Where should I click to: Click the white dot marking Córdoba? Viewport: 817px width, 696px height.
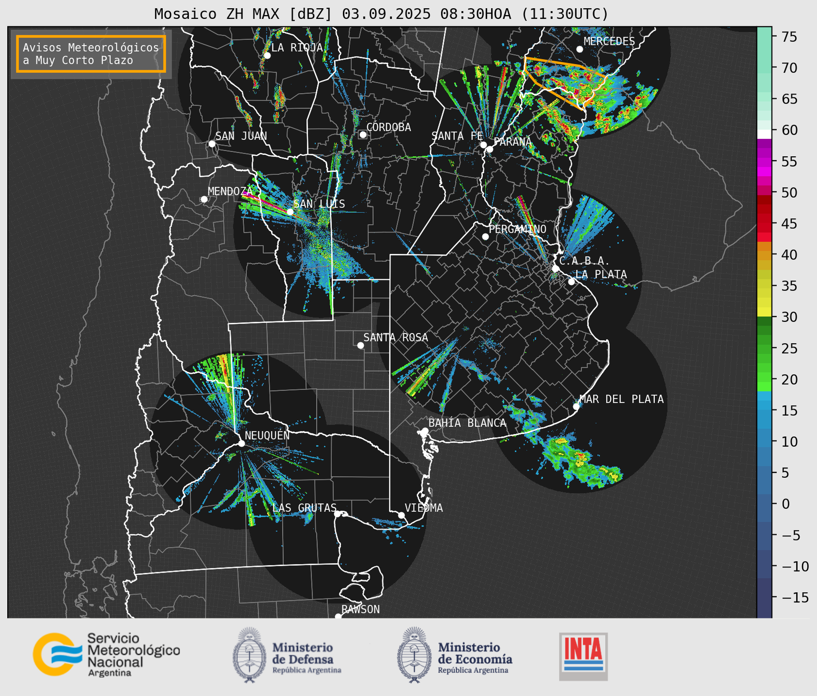(363, 135)
